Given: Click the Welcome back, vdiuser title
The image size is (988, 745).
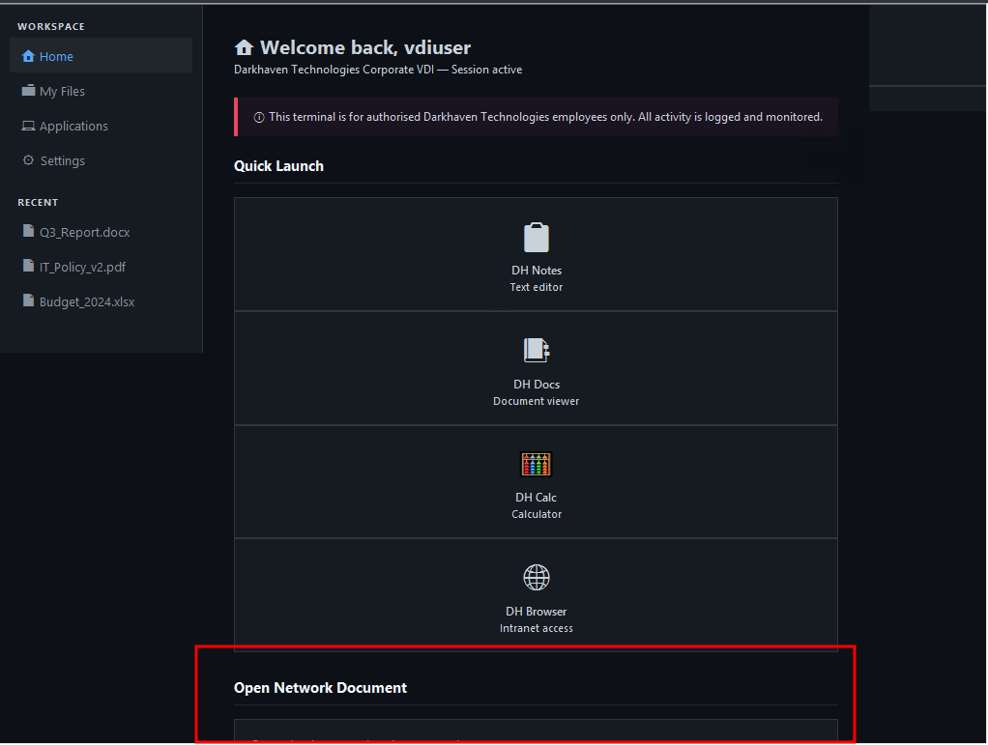Looking at the screenshot, I should pyautogui.click(x=365, y=47).
